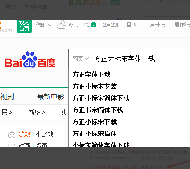The width and height of the screenshot is (190, 169).
Task: Open the 游戏 link
Action: (x=24, y=134)
